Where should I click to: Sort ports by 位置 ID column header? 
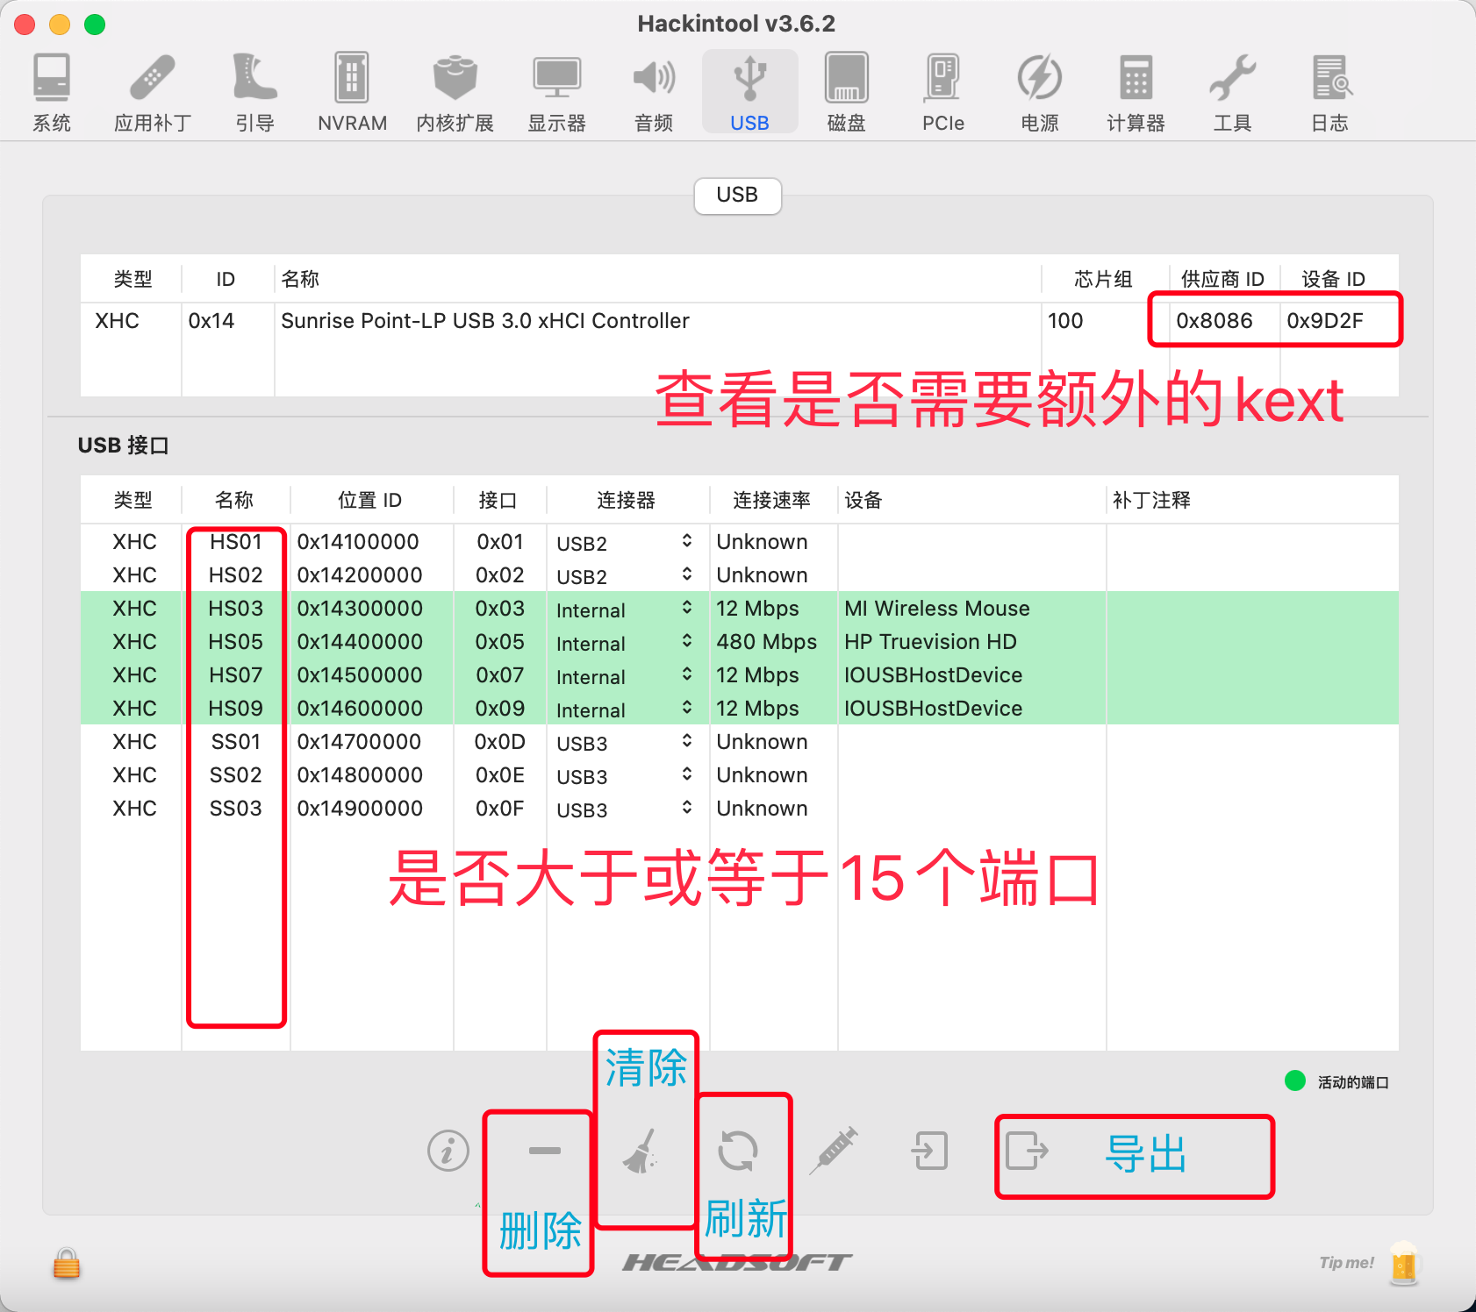369,500
